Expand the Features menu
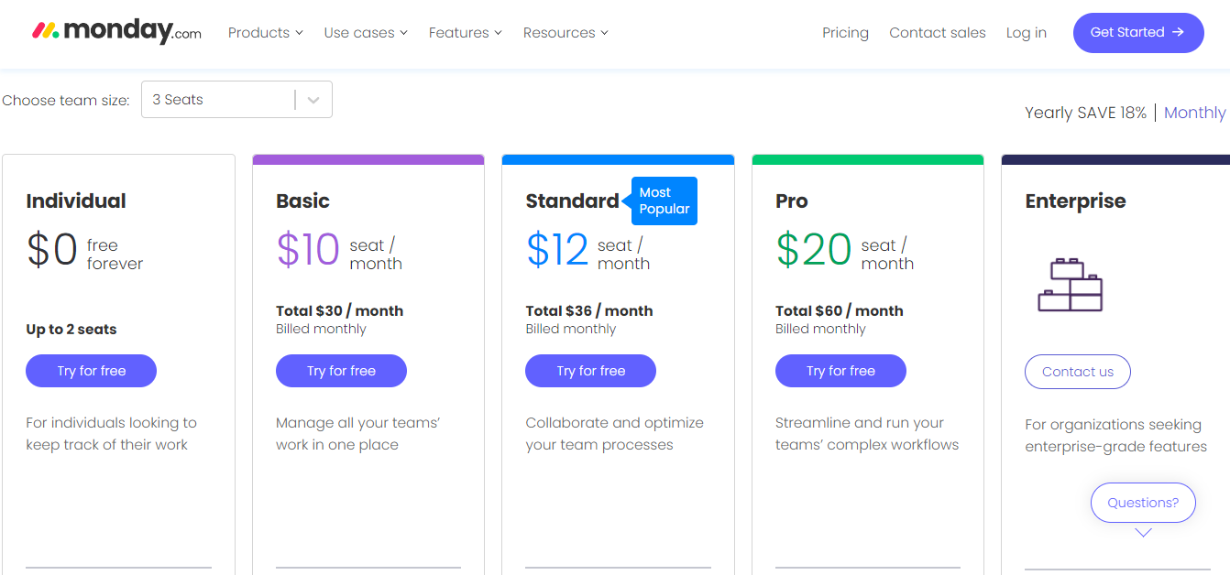 coord(465,33)
